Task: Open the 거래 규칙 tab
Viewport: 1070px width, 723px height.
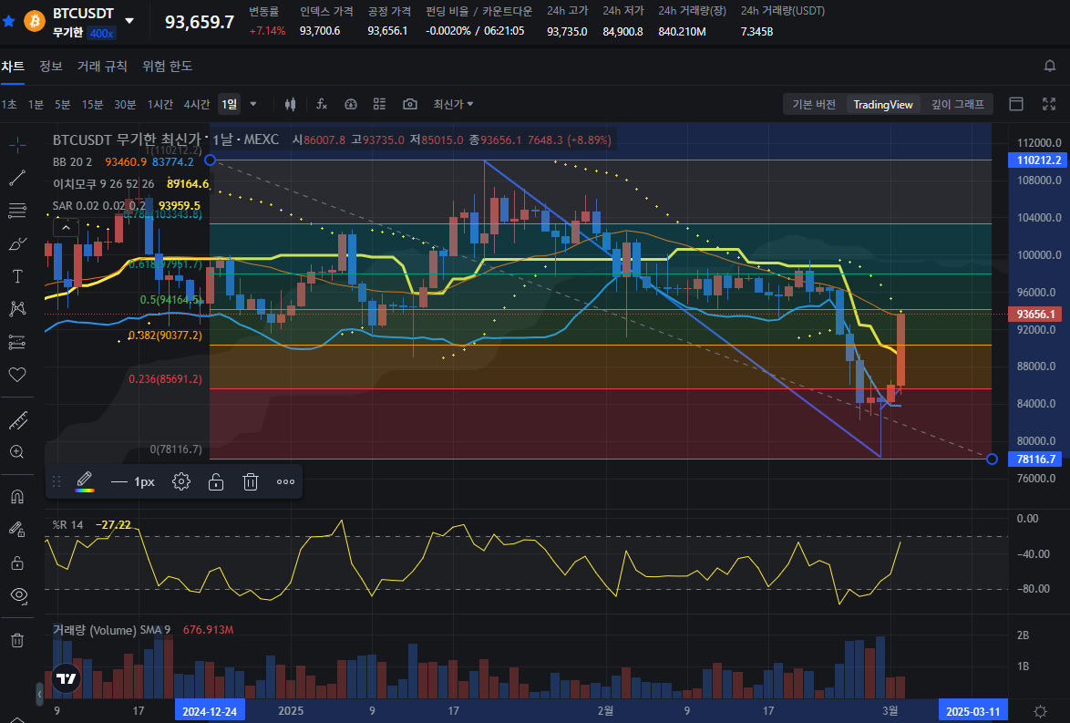Action: (x=102, y=67)
